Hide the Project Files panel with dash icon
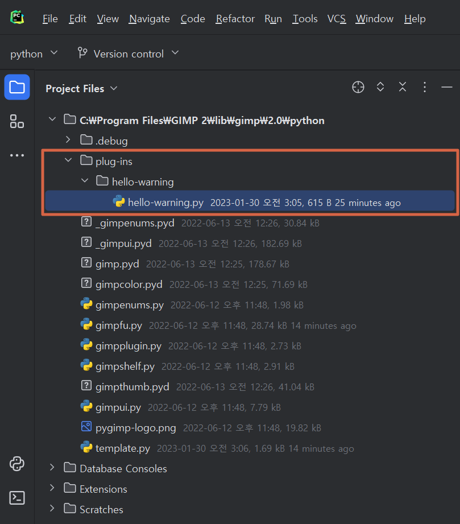 [x=446, y=87]
